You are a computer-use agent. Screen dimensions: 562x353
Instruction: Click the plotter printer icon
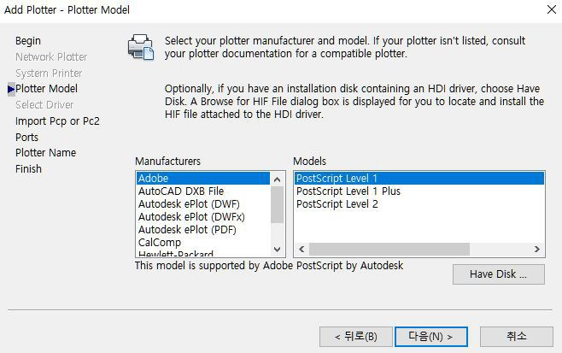141,47
